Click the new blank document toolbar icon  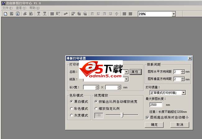[x=6, y=14]
